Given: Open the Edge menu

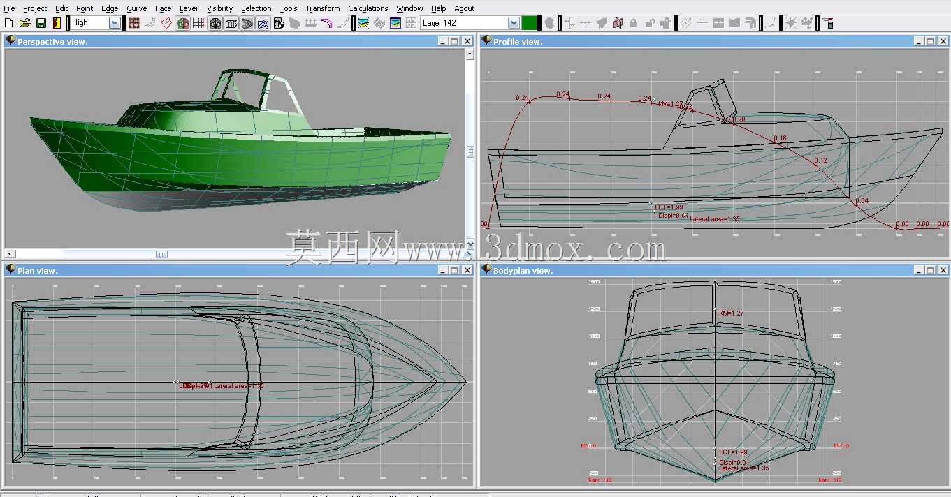Looking at the screenshot, I should point(110,8).
